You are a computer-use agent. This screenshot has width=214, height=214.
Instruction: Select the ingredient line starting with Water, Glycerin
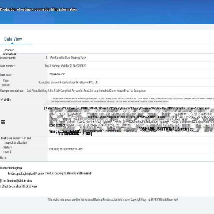(127, 108)
